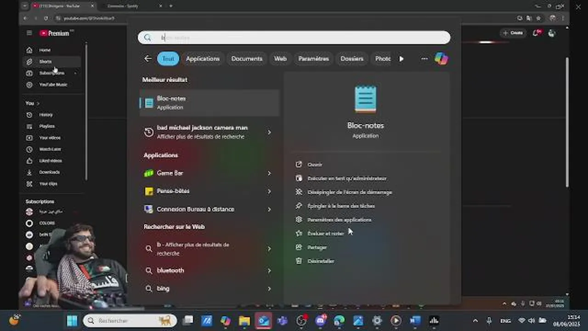Click the Game Bar app icon
588x331 pixels.
149,173
